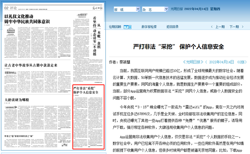The image size is (250, 154).
Task: Open article 以礼仪文化推动铸牢中华民族共同体意识 in page thumbnail
Action: coord(27,19)
